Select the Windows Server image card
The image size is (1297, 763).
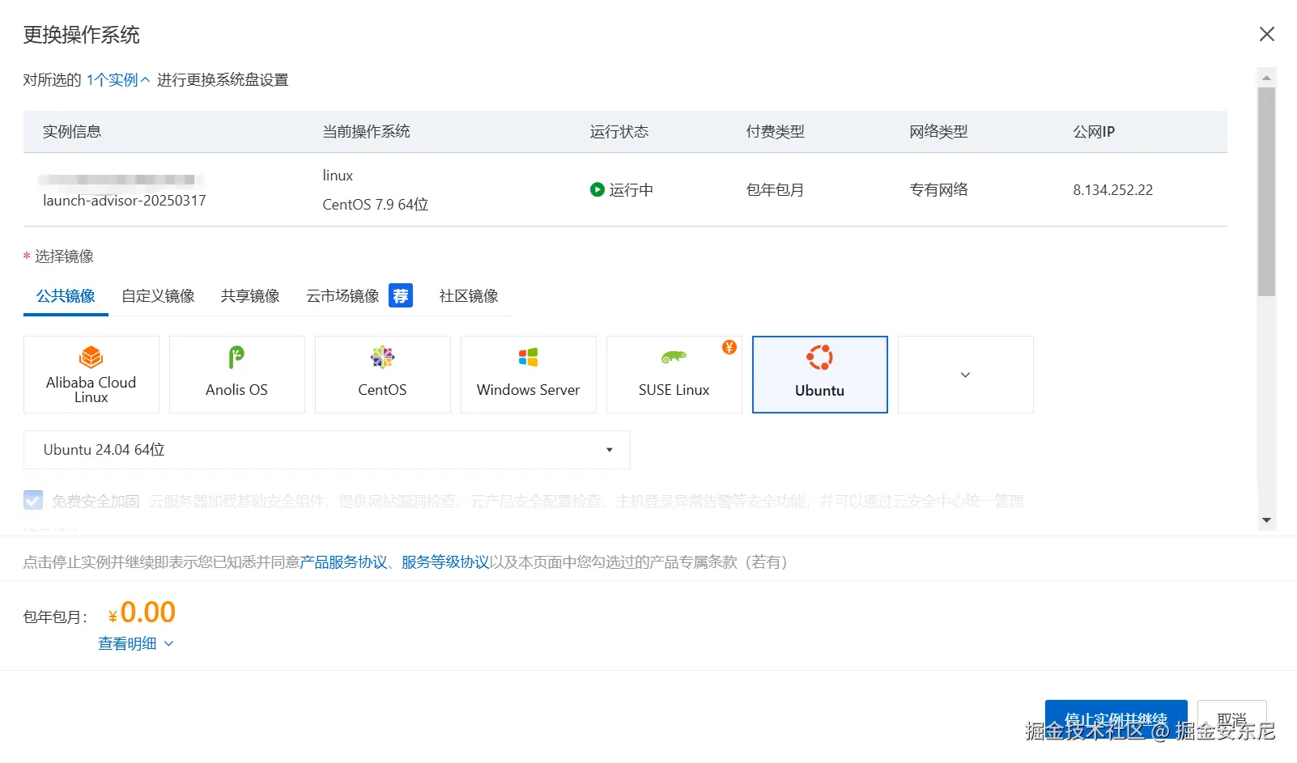coord(529,375)
